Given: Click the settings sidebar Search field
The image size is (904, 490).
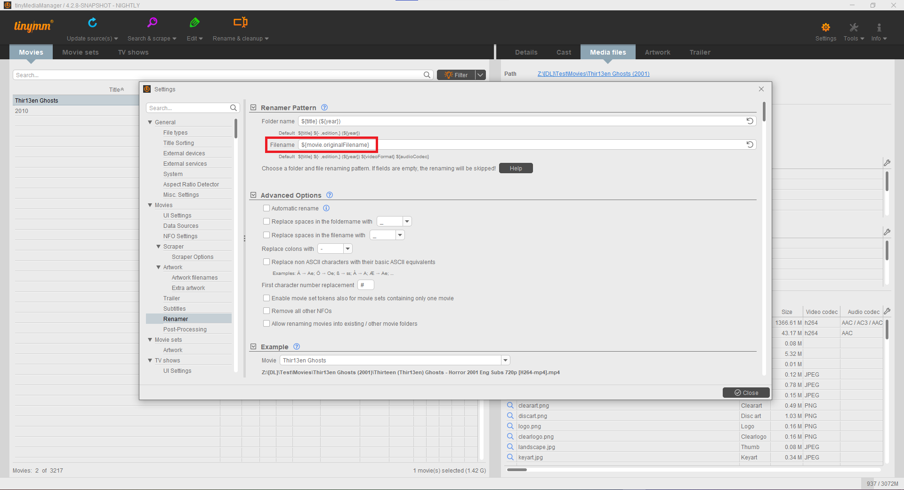Looking at the screenshot, I should [x=188, y=108].
